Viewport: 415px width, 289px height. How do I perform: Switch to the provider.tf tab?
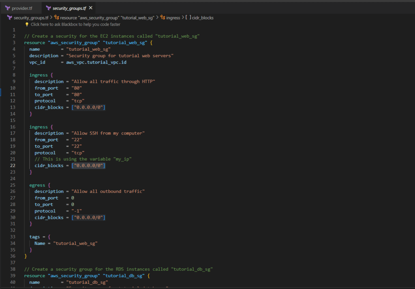22,8
